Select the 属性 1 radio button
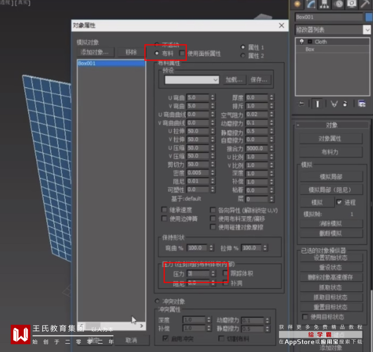 (x=243, y=47)
